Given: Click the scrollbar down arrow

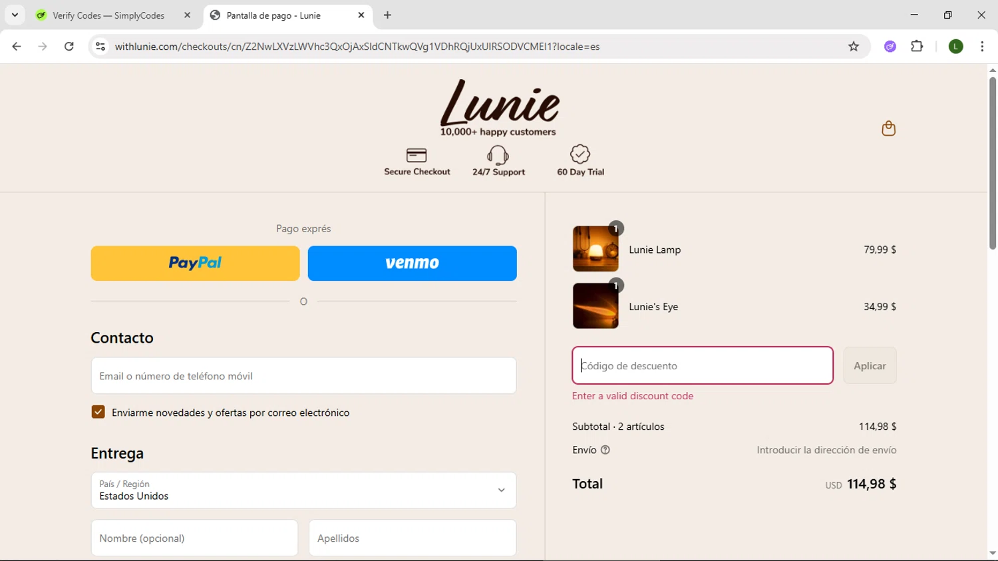Looking at the screenshot, I should pos(992,553).
